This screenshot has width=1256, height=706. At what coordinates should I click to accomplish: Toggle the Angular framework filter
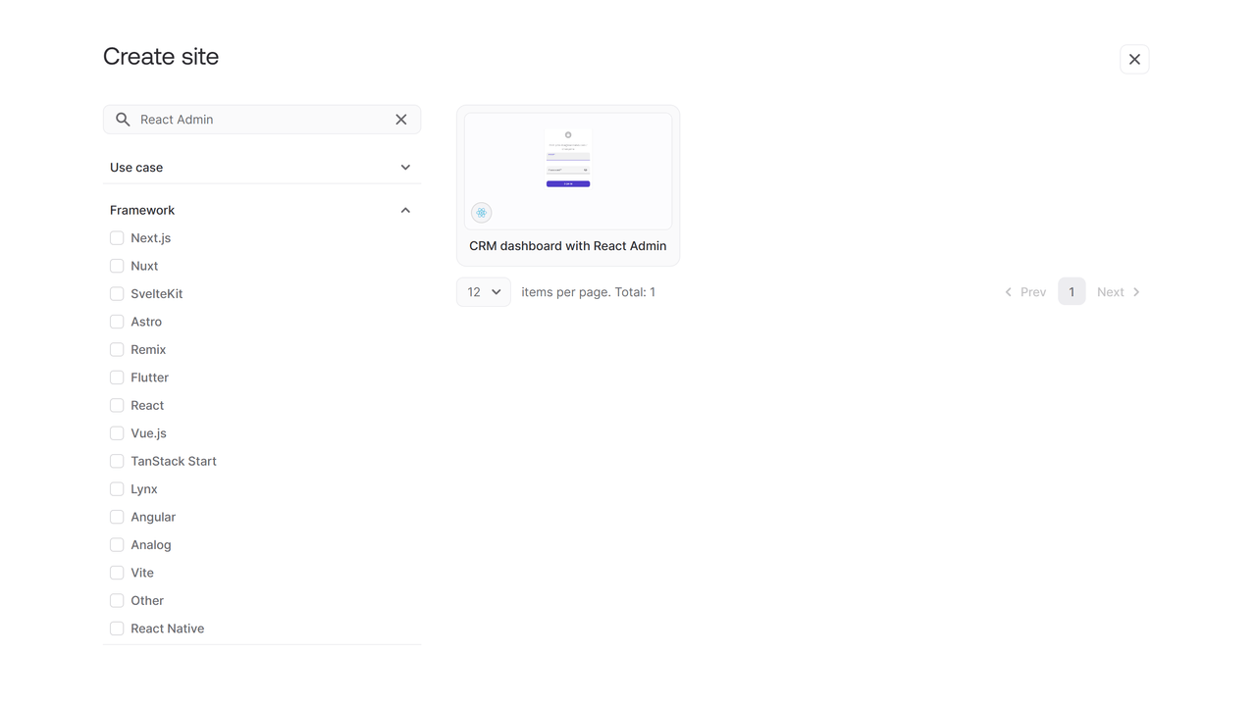point(117,518)
